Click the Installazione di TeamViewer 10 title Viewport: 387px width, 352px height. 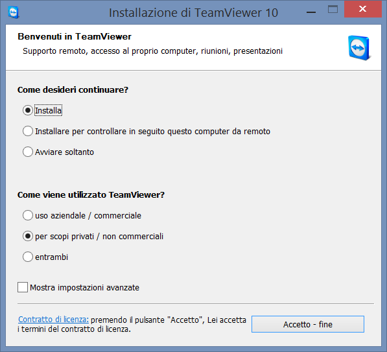point(193,12)
